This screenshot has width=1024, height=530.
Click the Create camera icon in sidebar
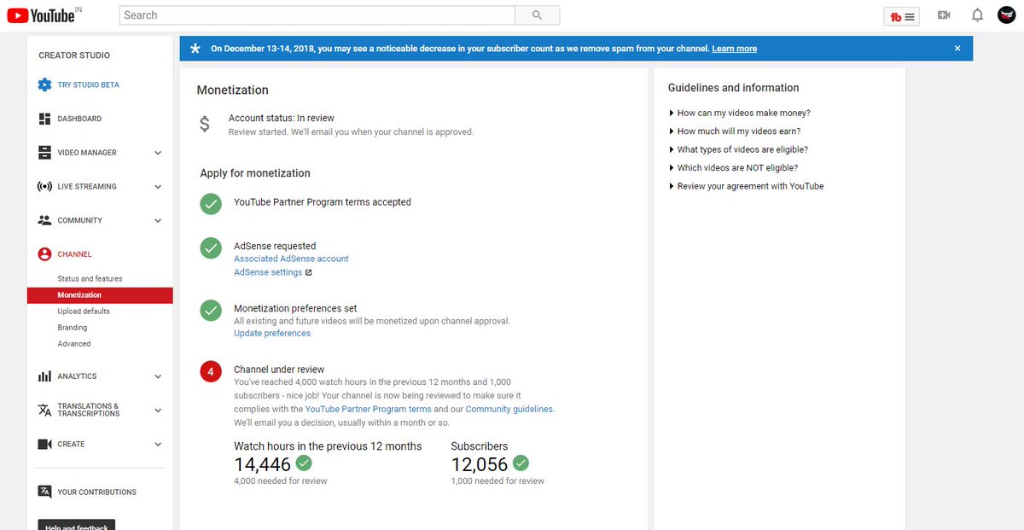click(44, 444)
